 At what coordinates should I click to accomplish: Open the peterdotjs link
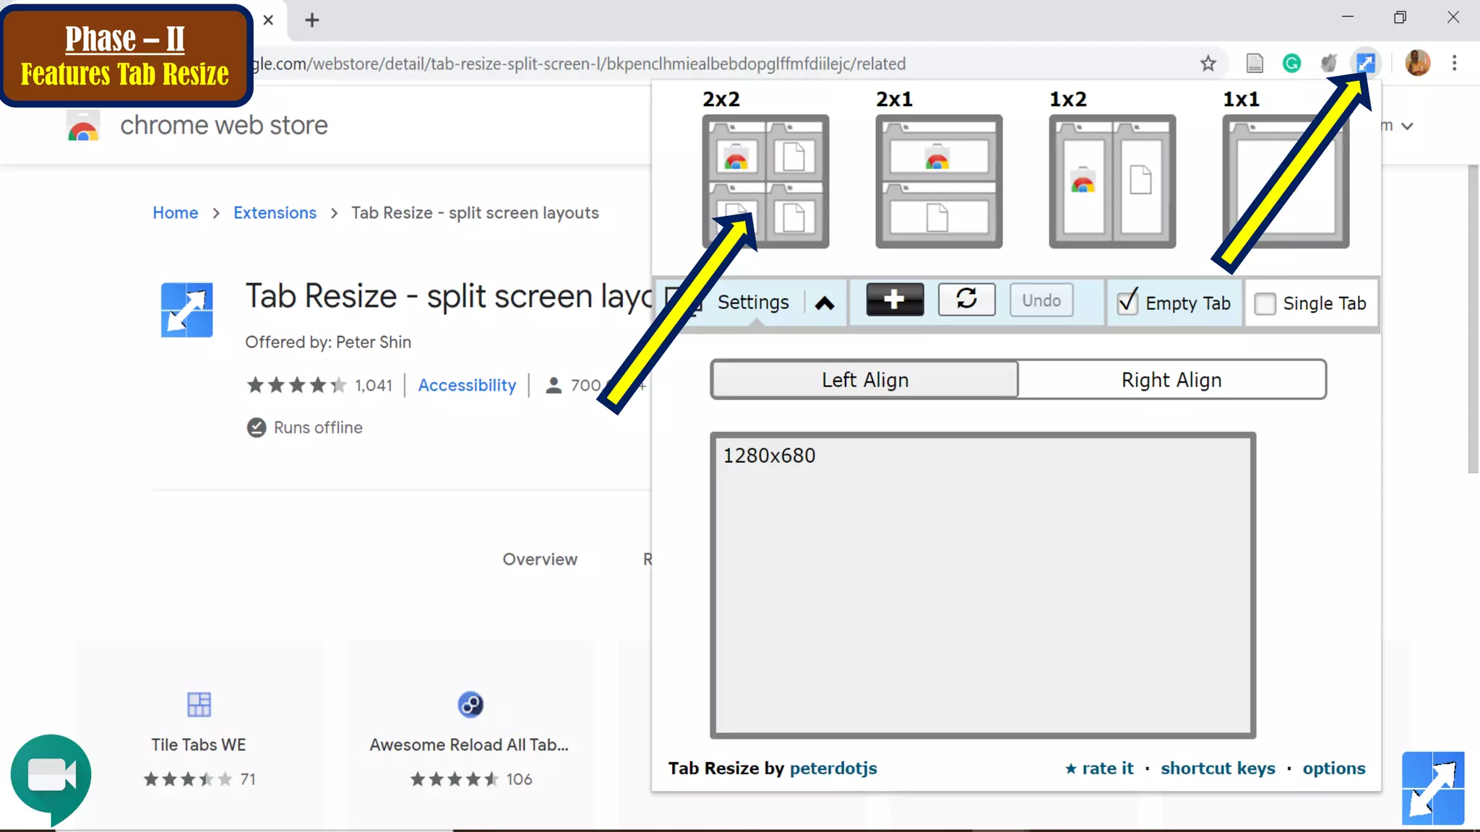(x=833, y=768)
